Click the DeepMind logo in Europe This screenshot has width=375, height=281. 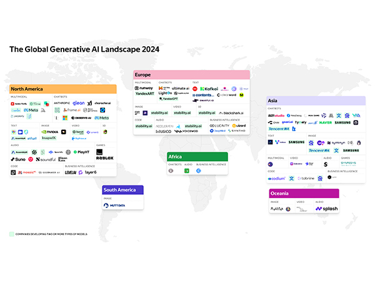[217, 131]
